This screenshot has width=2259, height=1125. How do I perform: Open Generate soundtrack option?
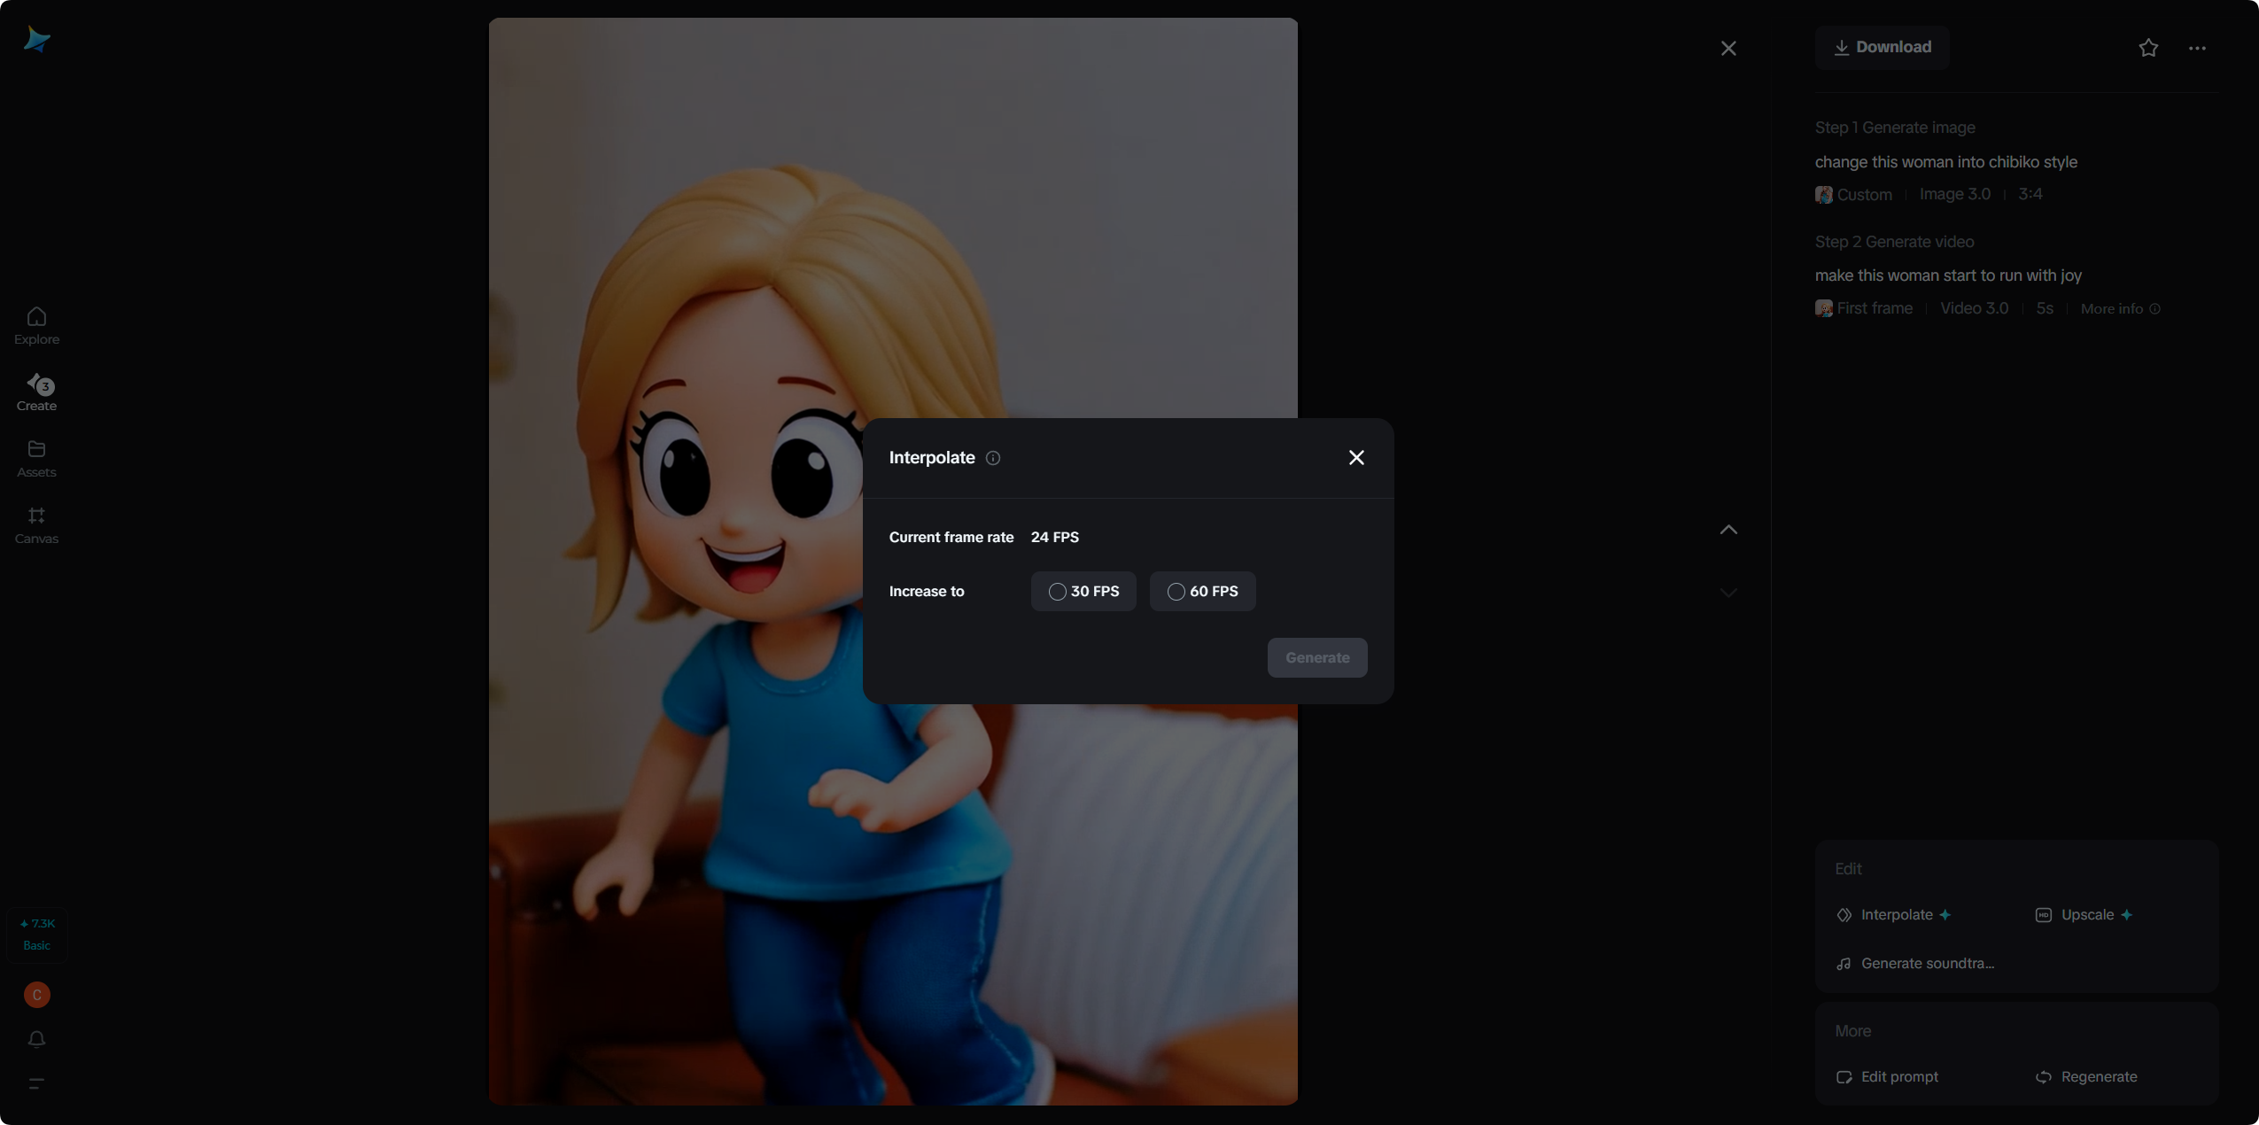[x=1915, y=963]
